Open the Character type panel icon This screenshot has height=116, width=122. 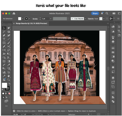click(x=119, y=31)
